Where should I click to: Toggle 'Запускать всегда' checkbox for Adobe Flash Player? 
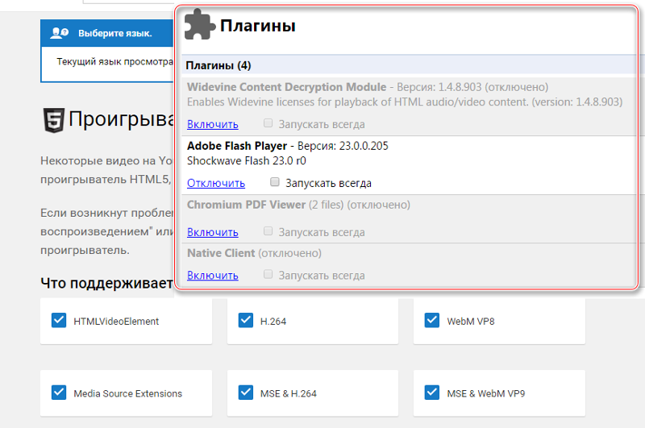275,181
